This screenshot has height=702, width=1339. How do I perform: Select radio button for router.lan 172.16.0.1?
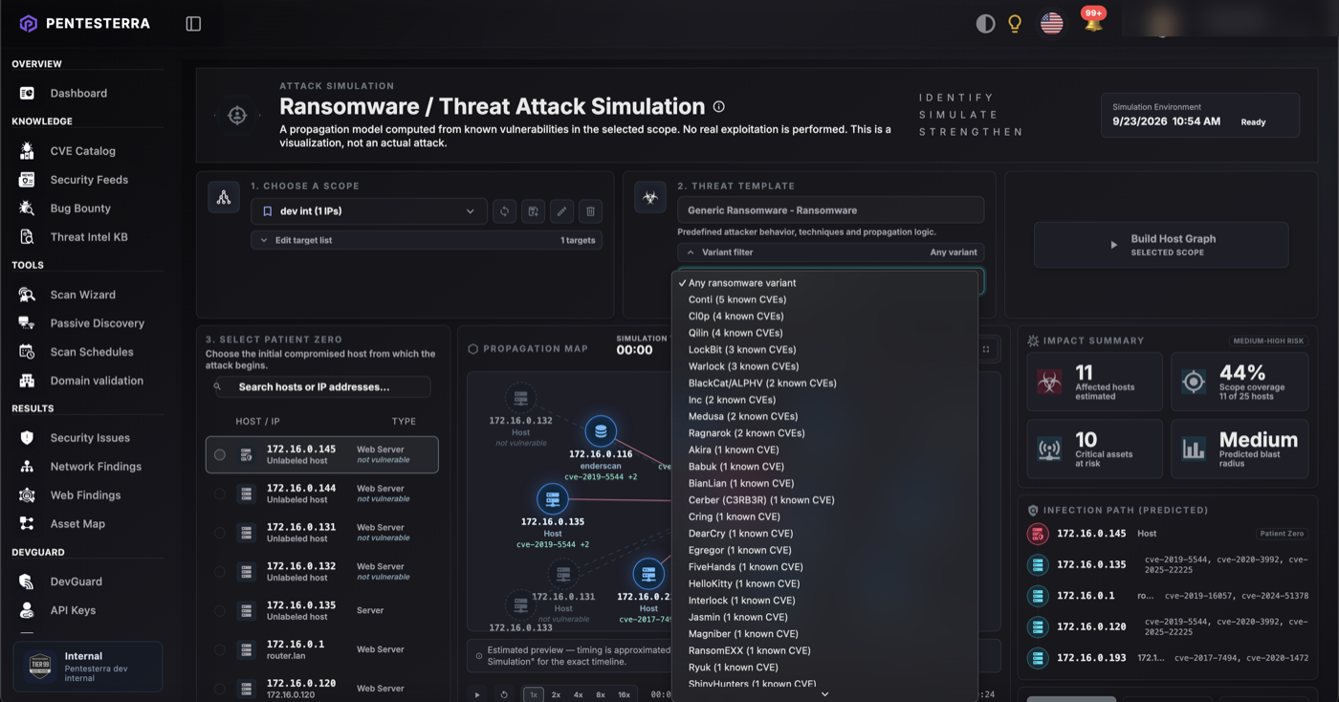220,650
